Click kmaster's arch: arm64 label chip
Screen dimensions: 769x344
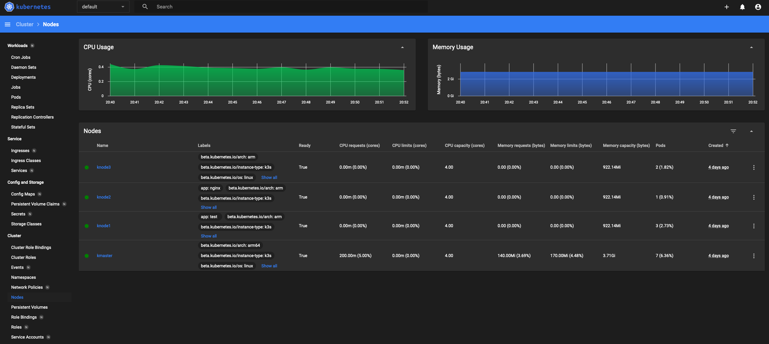coord(230,245)
